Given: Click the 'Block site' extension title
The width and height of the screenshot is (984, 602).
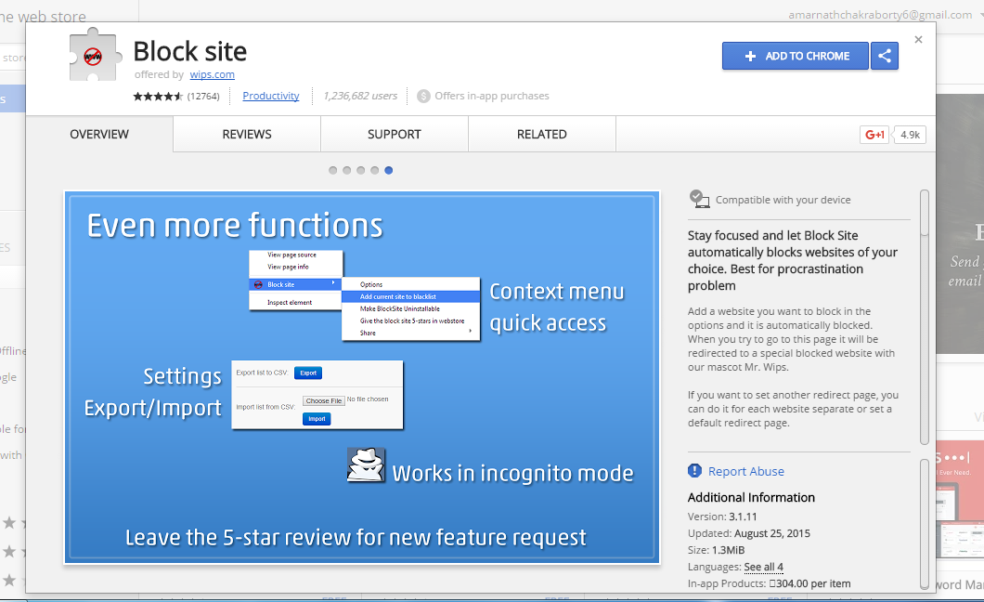Looking at the screenshot, I should [x=190, y=51].
